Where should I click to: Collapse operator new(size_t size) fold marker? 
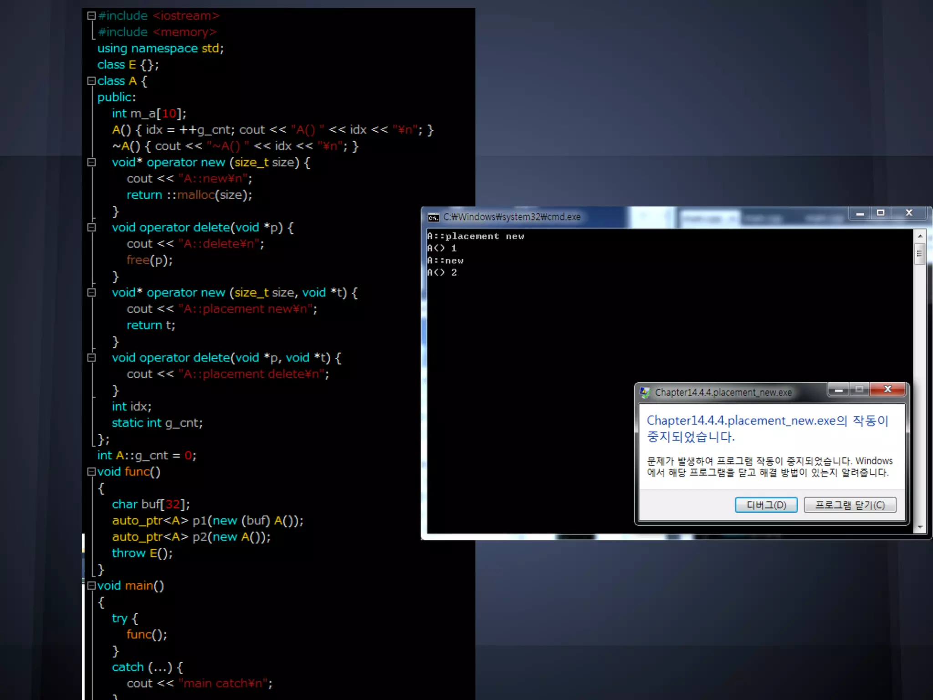[x=92, y=162]
